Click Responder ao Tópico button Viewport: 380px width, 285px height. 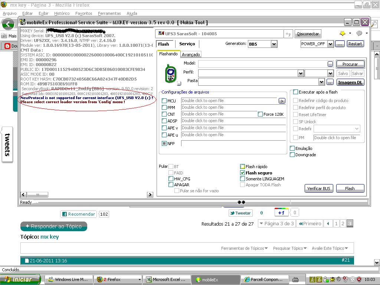(x=53, y=226)
